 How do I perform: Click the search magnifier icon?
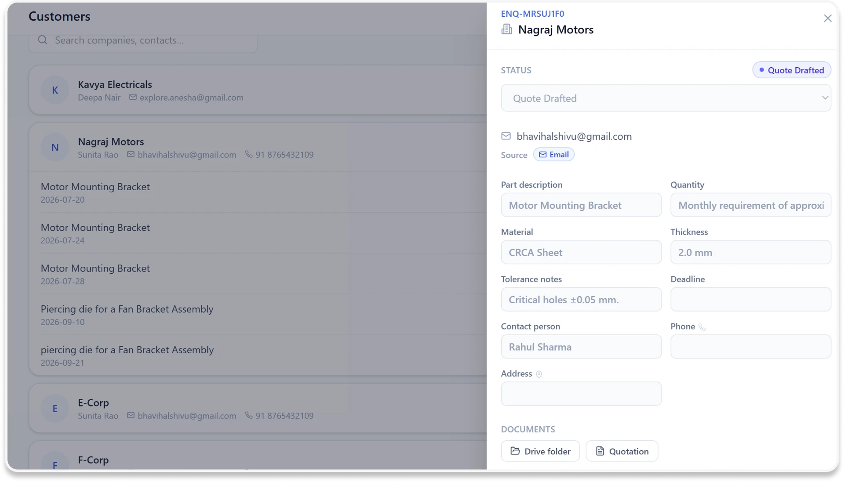[x=43, y=40]
